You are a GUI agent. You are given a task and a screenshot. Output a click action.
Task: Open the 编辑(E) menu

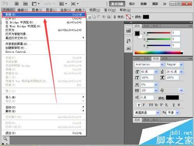[x=23, y=10]
